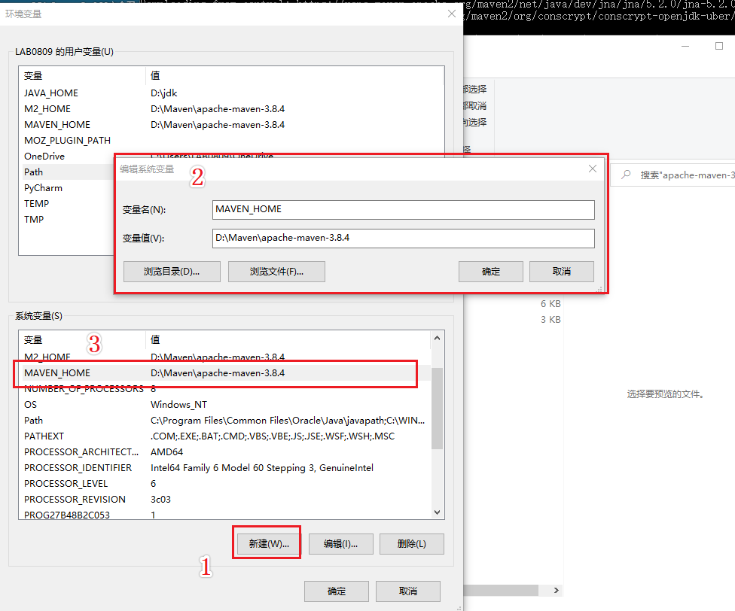Select TMP user variable
This screenshot has width=735, height=611.
34,219
